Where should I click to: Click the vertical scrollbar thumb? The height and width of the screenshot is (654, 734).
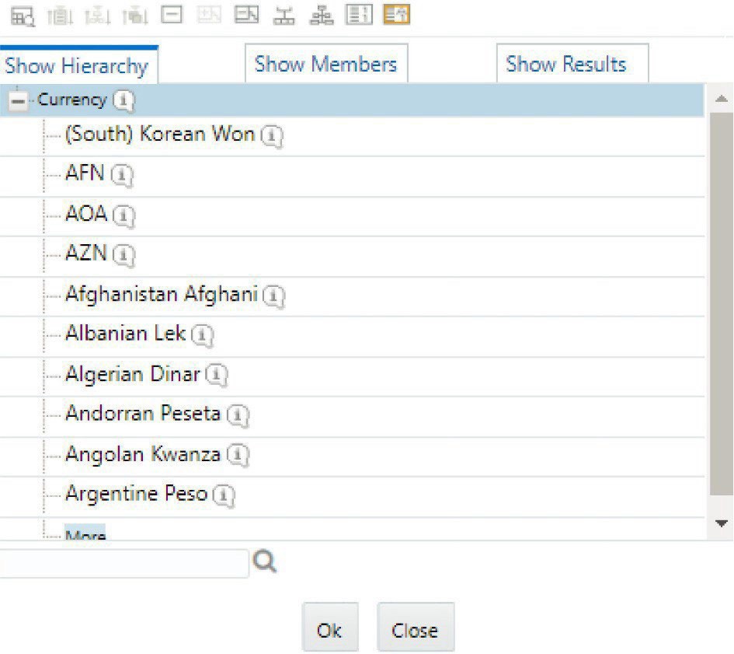pos(722,304)
